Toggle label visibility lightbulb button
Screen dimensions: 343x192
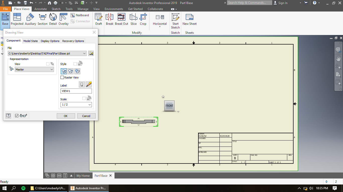pyautogui.click(x=82, y=84)
